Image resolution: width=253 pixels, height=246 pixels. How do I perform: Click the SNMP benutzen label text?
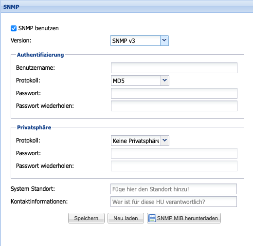pos(38,28)
